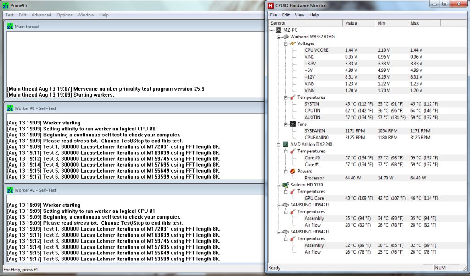This screenshot has width=470, height=276.
Task: Click thermometer icon under AMD Athlon
Action: click(292, 151)
